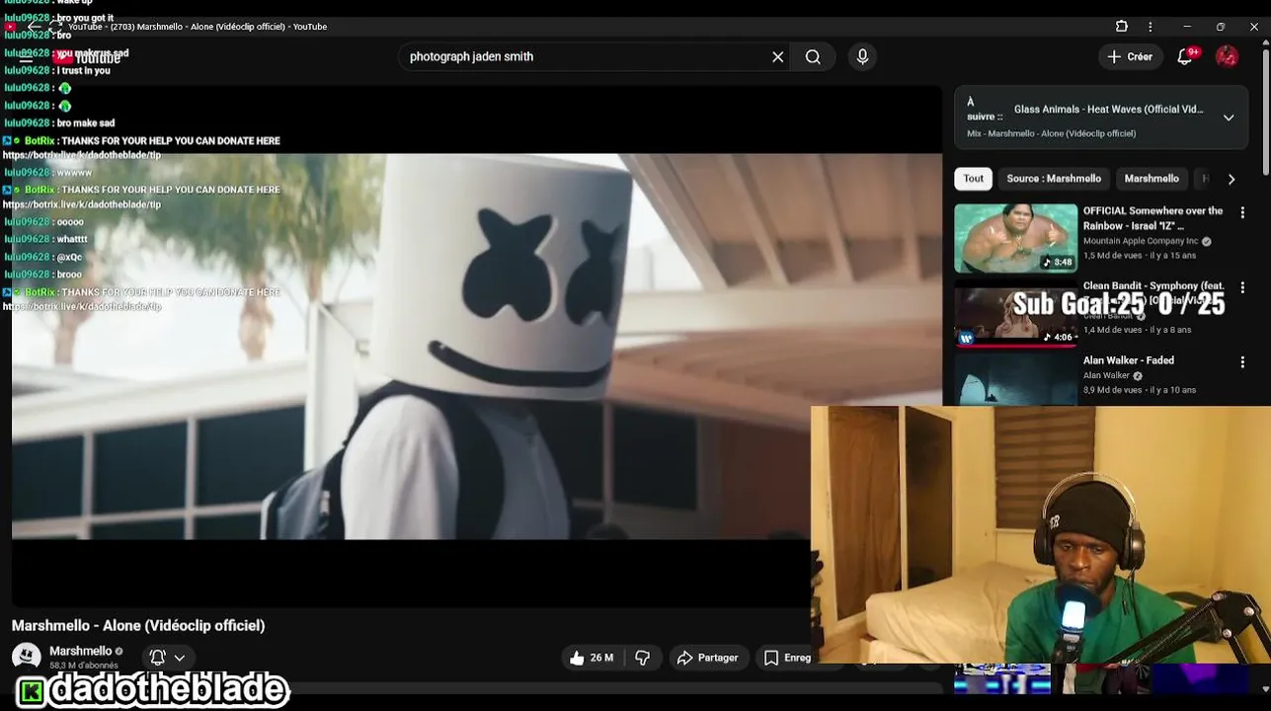Screen dimensions: 1271x711
Task: Click the Enregistrer save button
Action: (x=787, y=658)
